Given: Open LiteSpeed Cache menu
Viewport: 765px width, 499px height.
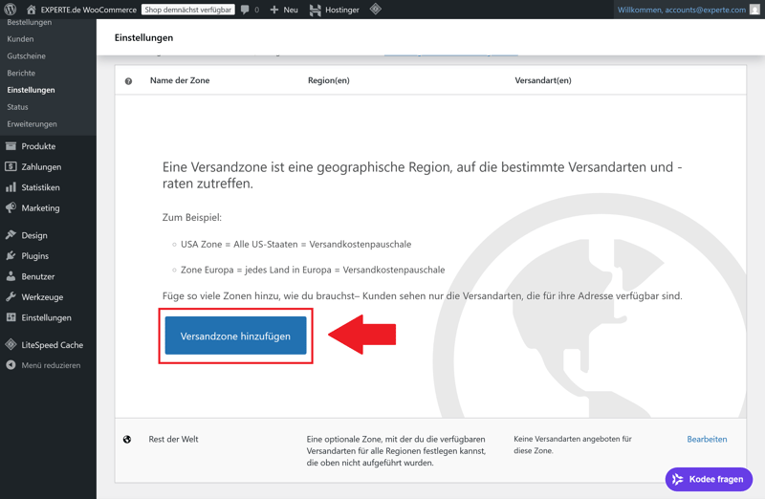Looking at the screenshot, I should pos(52,345).
